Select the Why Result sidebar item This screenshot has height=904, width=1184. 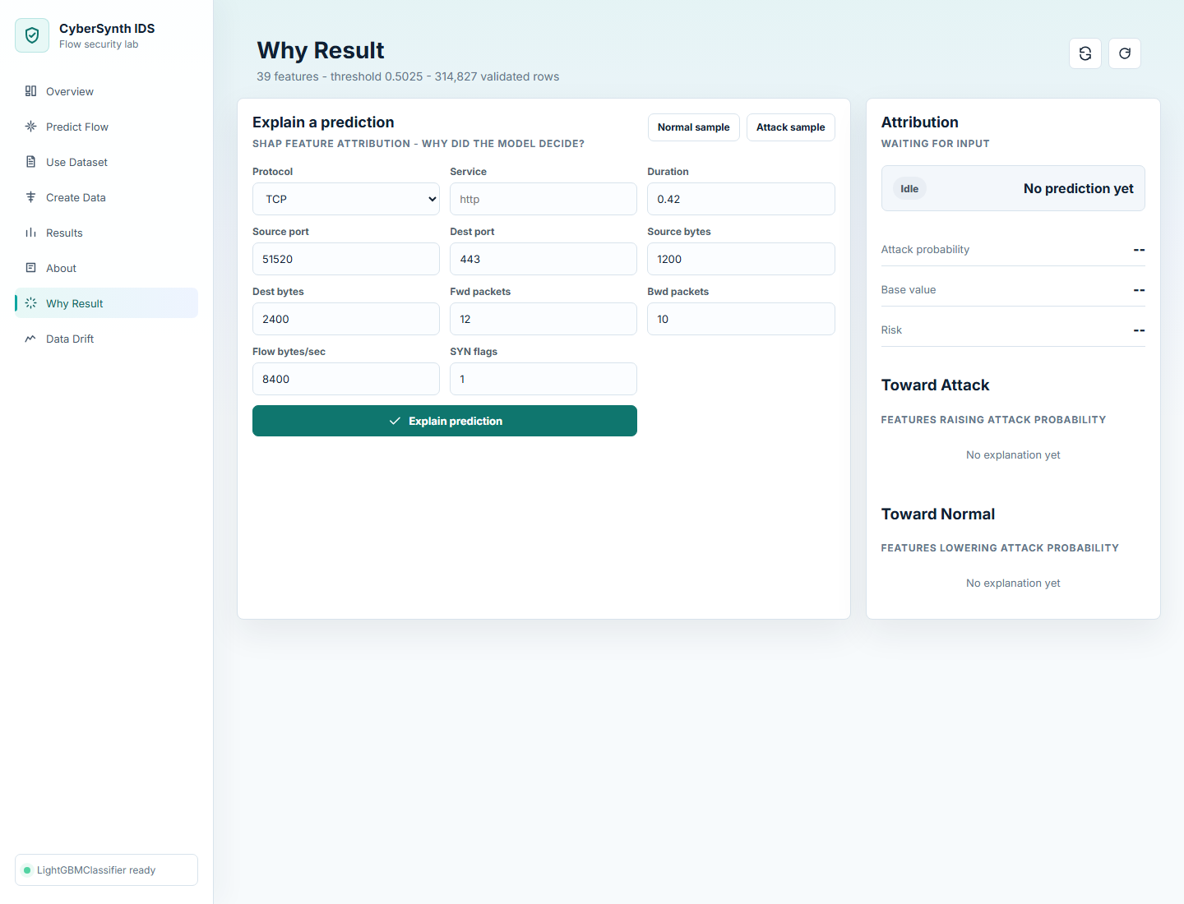click(107, 303)
